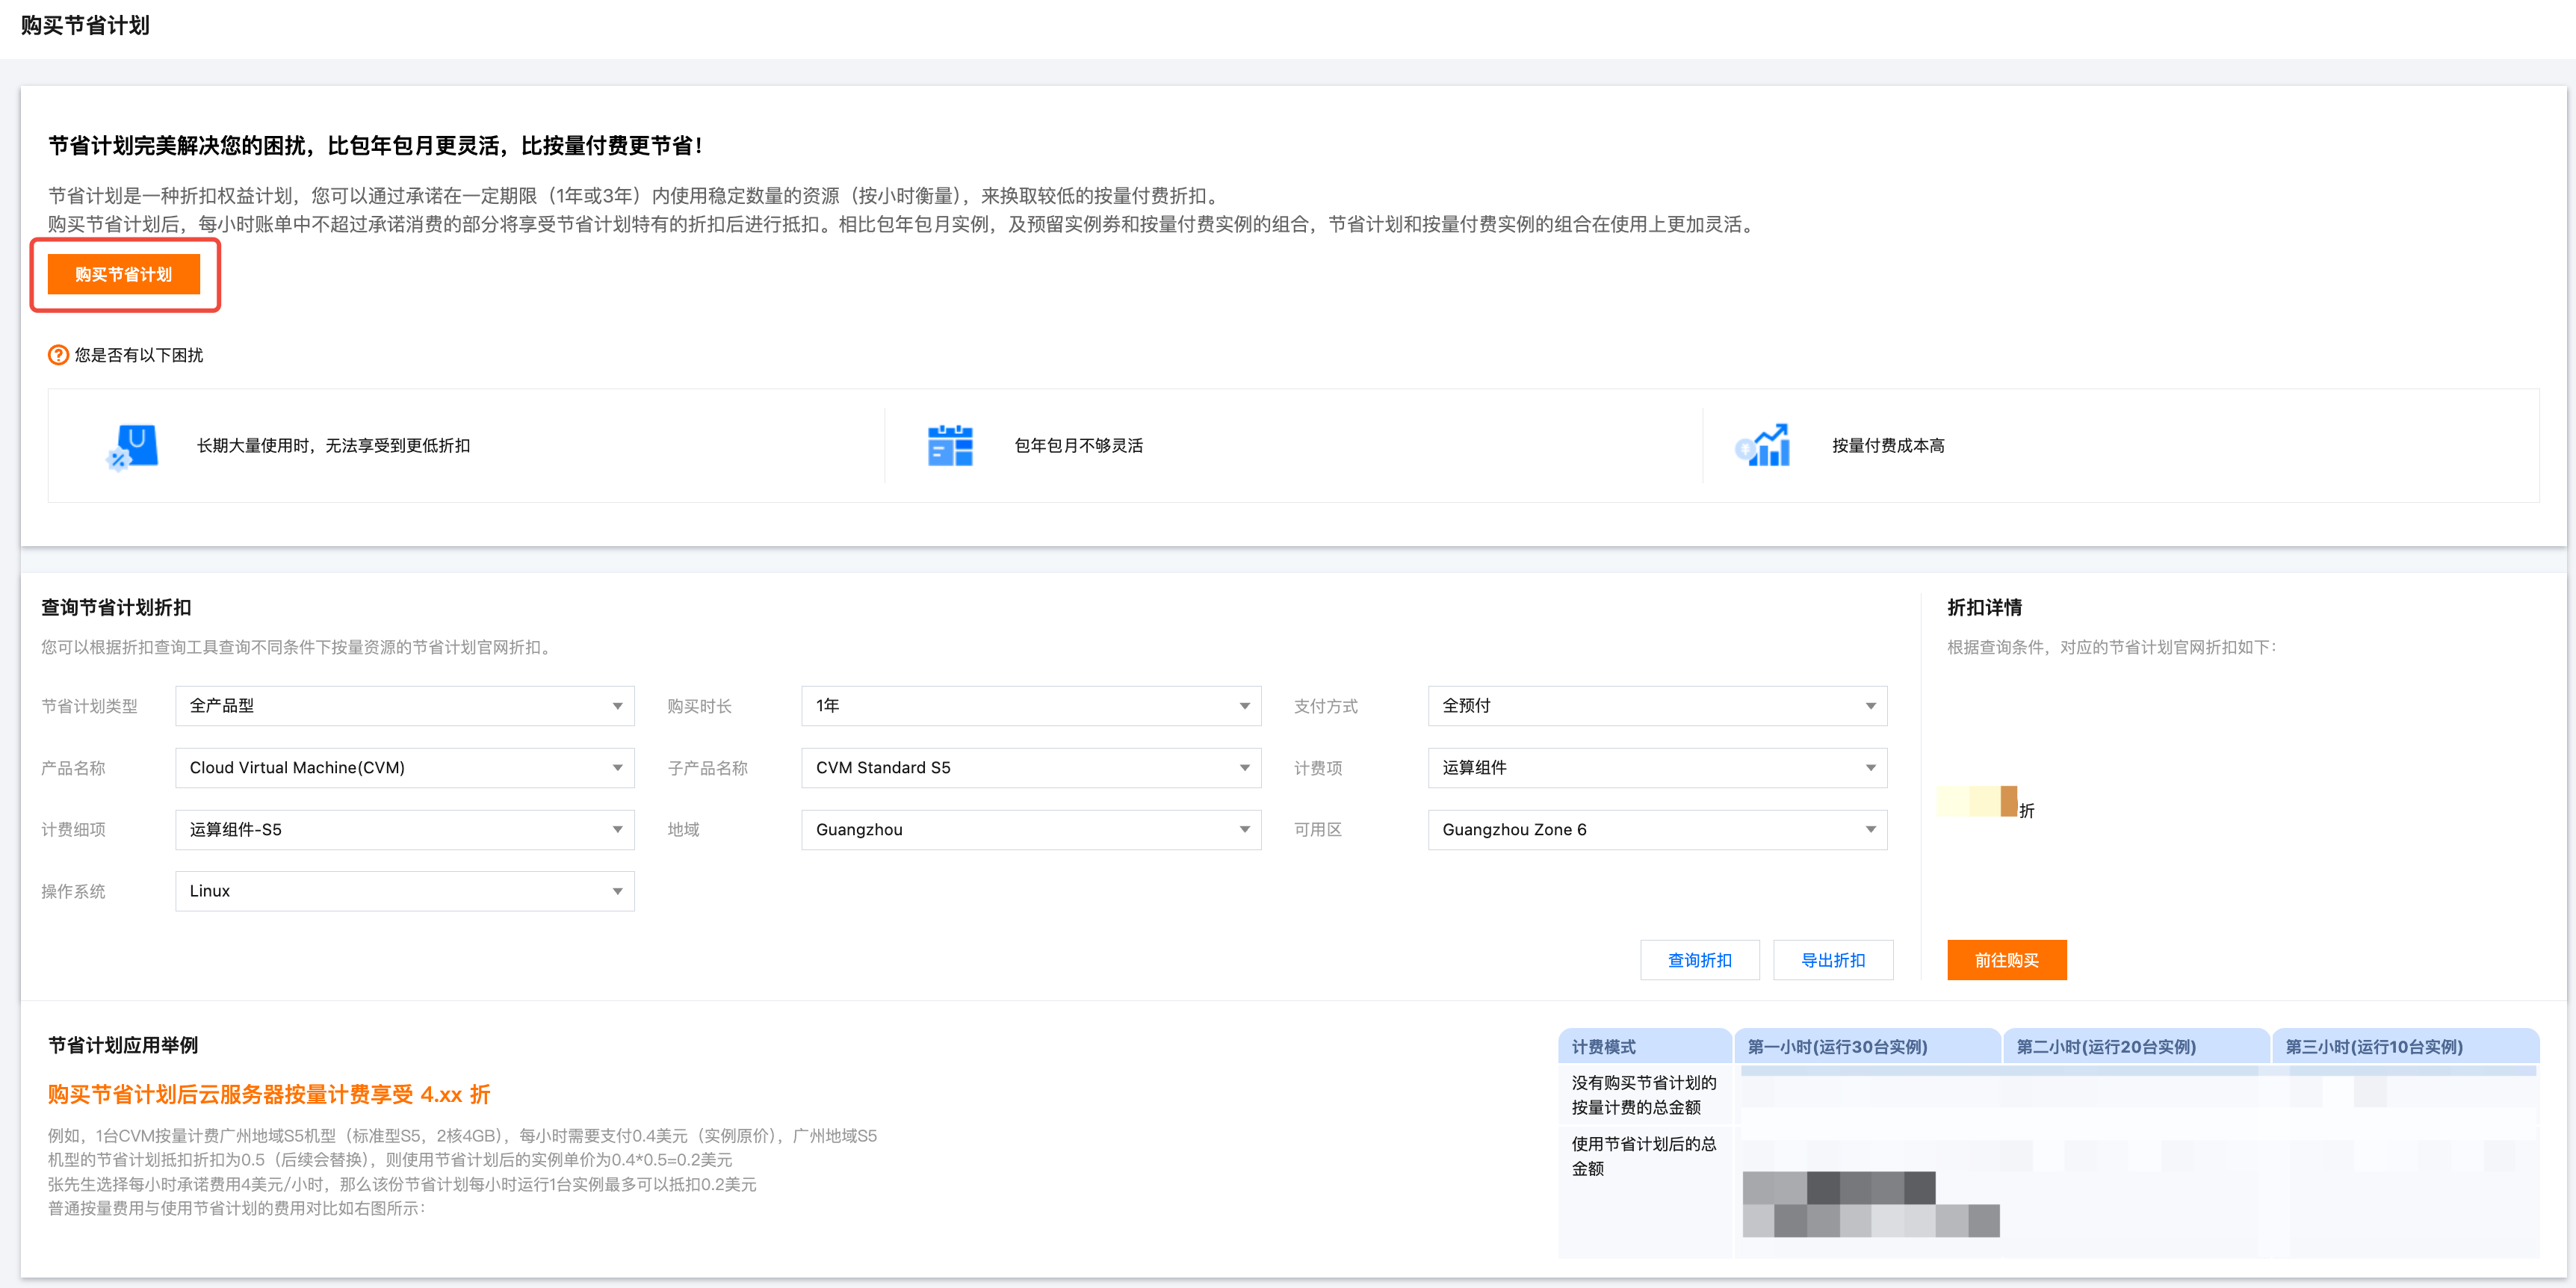Screen dimensions: 2576x1288
Task: Click the 计费模式 table header
Action: [1603, 1047]
